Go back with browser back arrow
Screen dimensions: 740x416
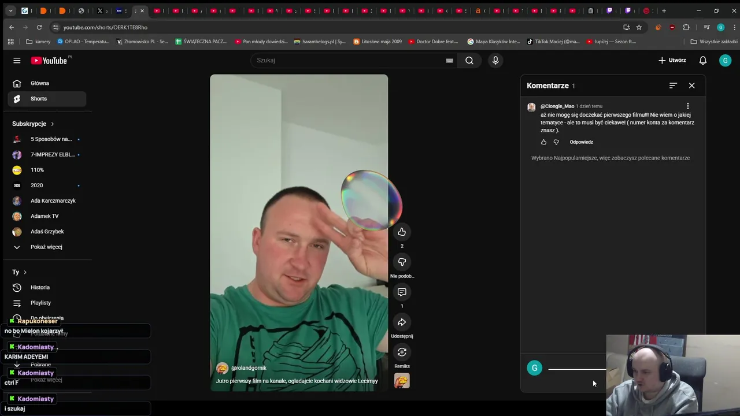click(12, 27)
